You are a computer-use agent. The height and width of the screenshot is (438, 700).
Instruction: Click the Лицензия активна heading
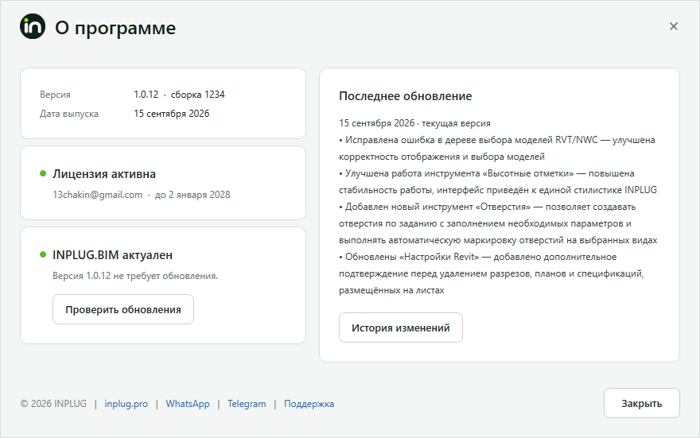pyautogui.click(x=104, y=174)
